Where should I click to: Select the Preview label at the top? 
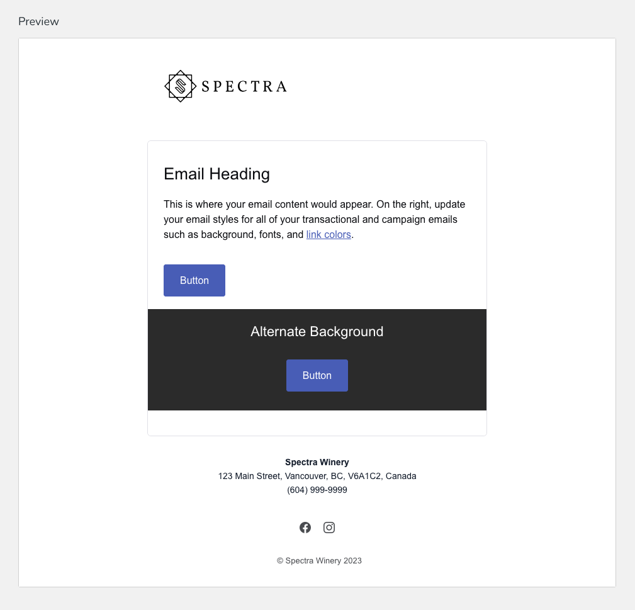click(38, 21)
